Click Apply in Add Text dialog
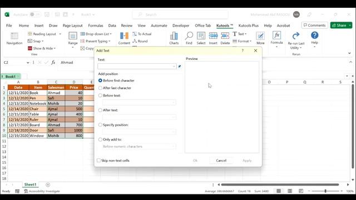 coord(247,161)
